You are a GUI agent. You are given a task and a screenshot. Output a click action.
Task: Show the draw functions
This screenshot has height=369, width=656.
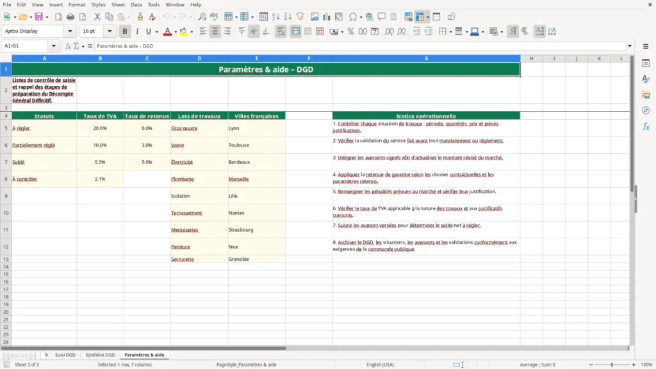[451, 17]
